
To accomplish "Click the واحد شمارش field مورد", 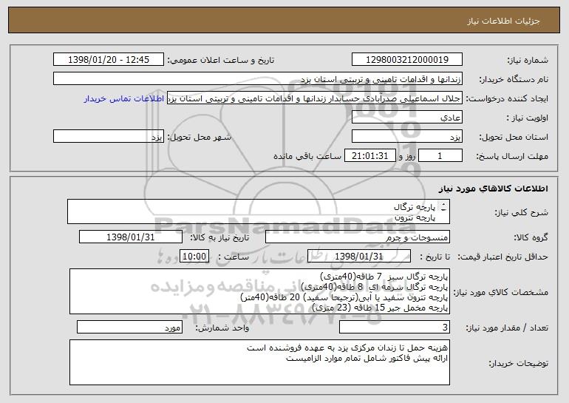I will click(129, 327).
